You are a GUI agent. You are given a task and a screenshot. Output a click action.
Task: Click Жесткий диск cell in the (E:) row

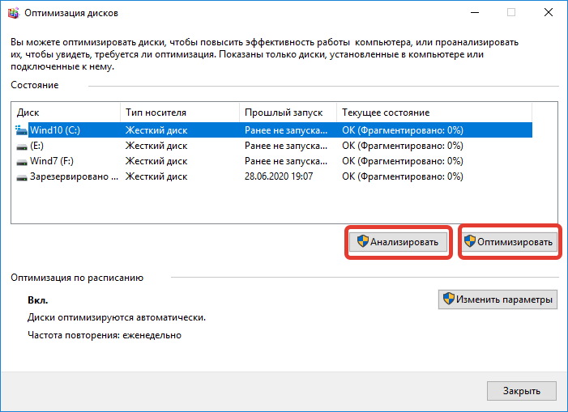pyautogui.click(x=156, y=146)
